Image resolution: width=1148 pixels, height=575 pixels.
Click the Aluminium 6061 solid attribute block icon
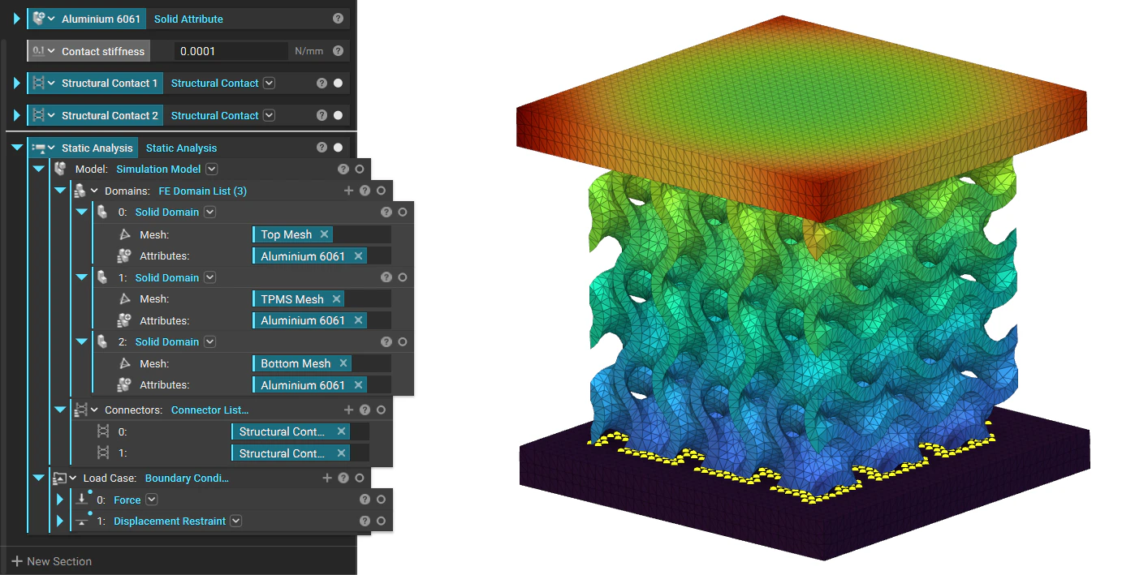[x=38, y=19]
